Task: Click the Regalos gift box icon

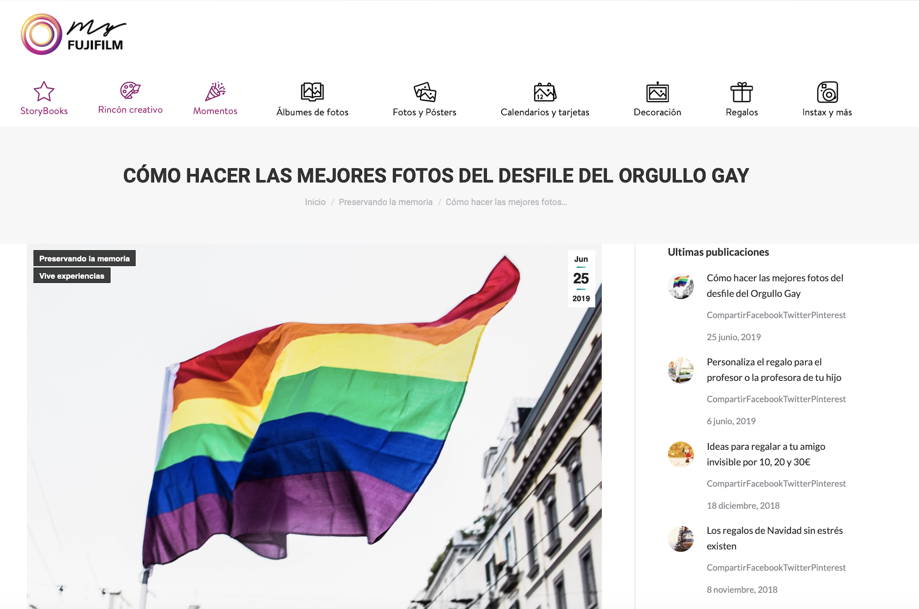Action: click(742, 92)
